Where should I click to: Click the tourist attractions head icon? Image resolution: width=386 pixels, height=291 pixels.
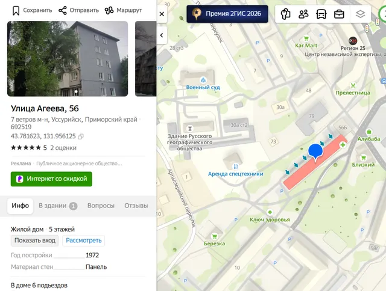(x=285, y=14)
